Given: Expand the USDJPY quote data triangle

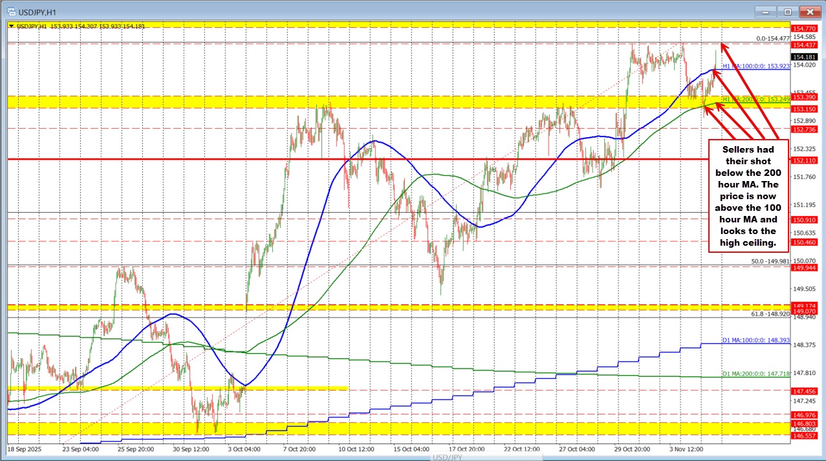Looking at the screenshot, I should [x=12, y=27].
